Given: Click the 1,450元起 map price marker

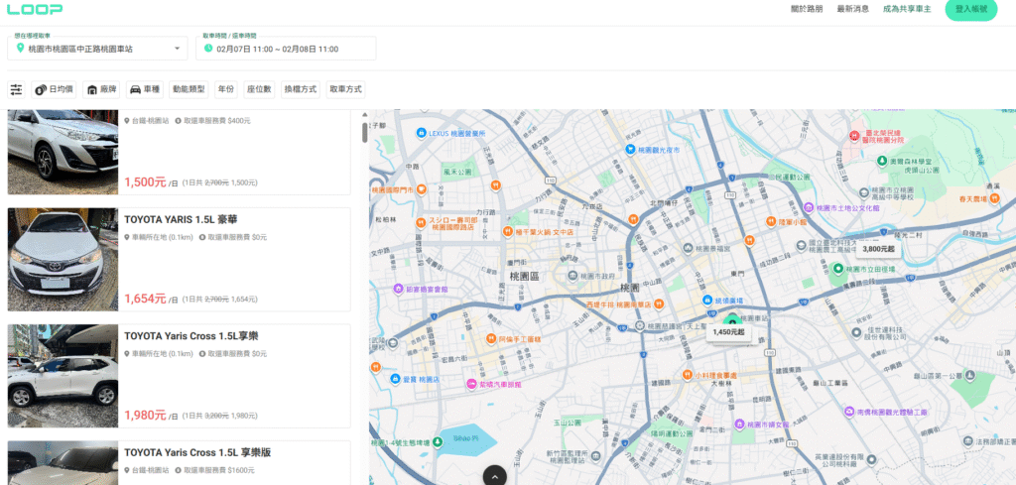Looking at the screenshot, I should coord(729,332).
